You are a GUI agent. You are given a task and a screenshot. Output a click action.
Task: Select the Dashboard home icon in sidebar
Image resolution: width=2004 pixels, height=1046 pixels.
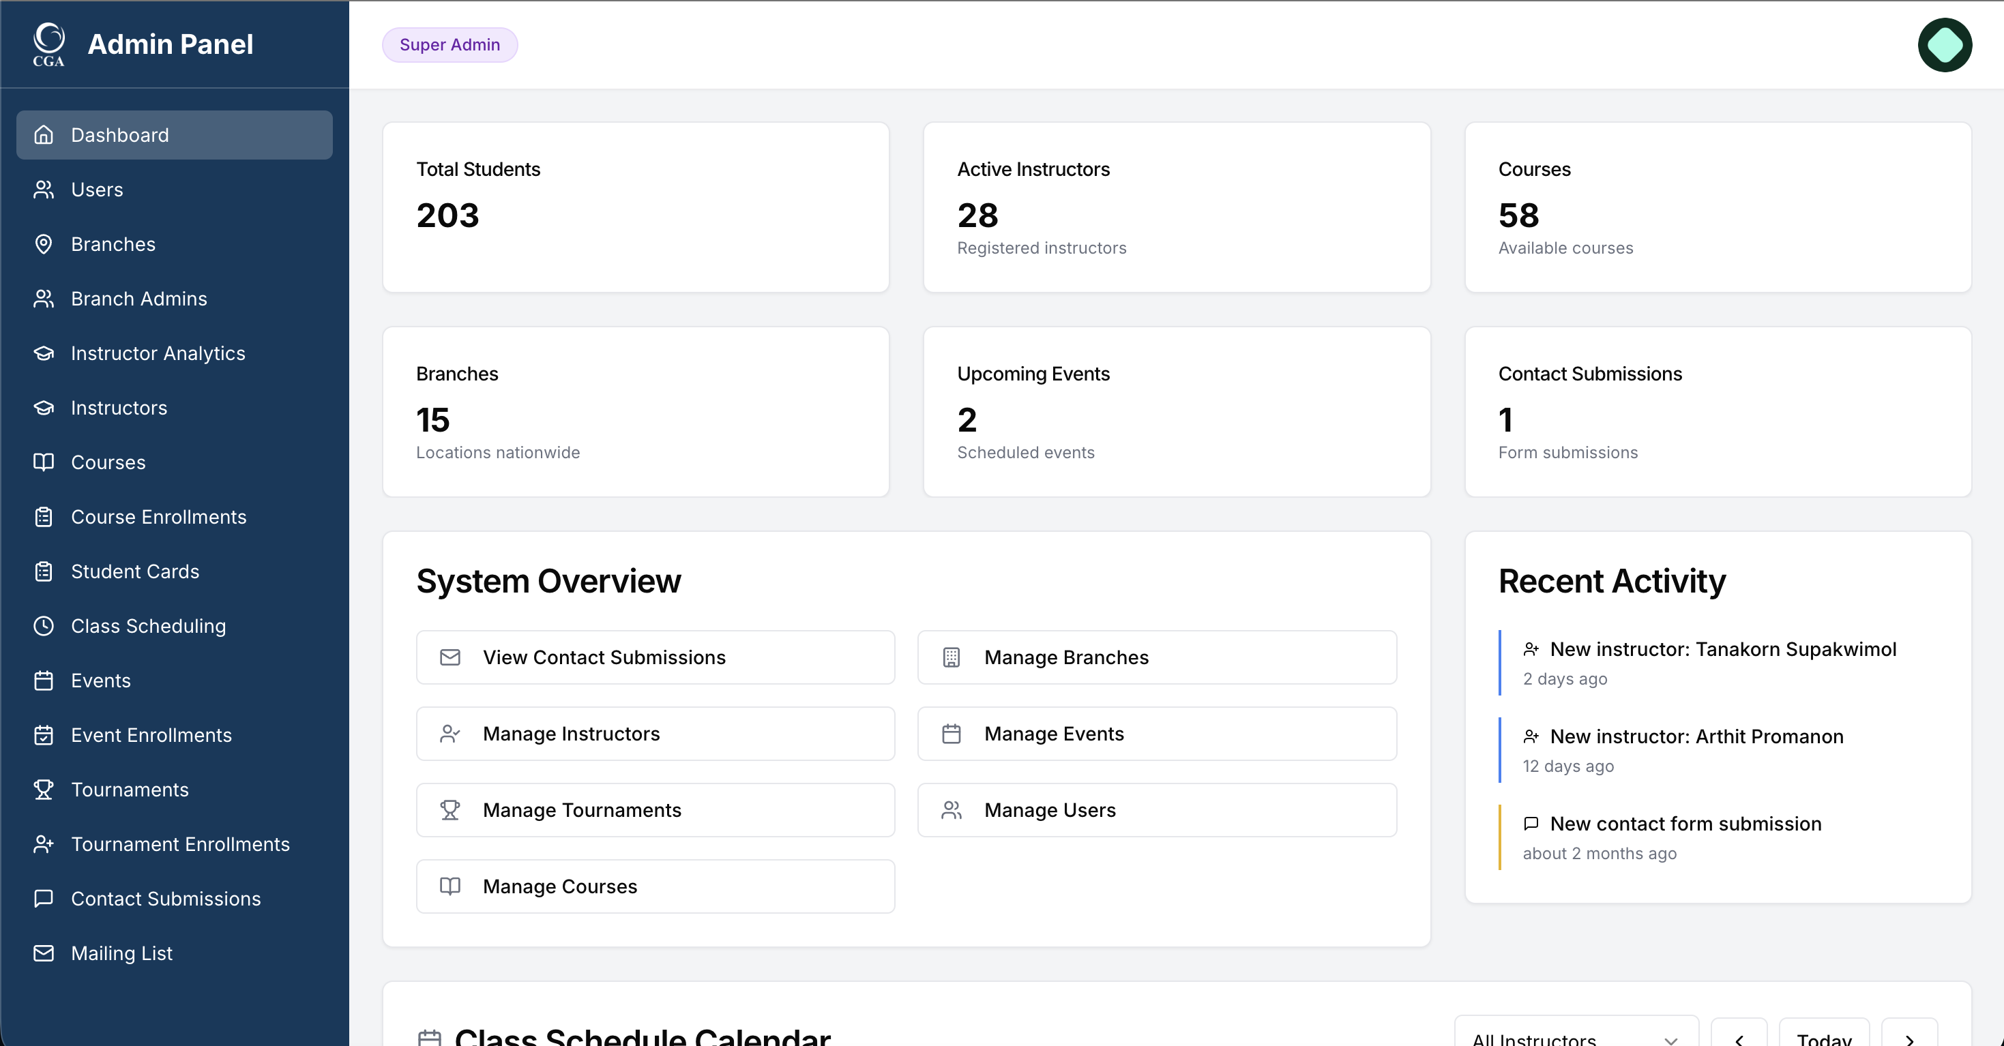click(x=44, y=134)
